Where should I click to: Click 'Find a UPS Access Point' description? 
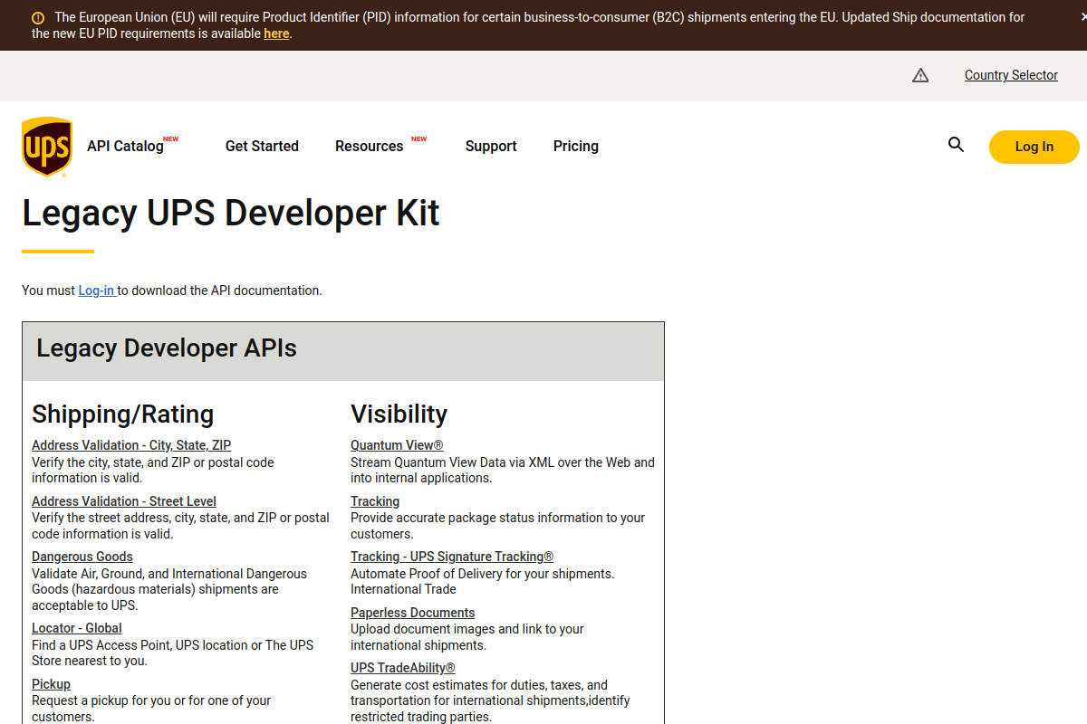pos(173,653)
